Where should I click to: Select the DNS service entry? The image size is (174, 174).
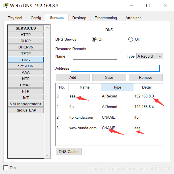(x=26, y=60)
